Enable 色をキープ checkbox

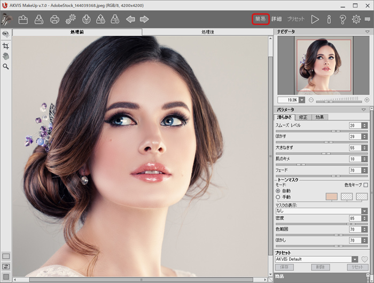[x=366, y=185]
